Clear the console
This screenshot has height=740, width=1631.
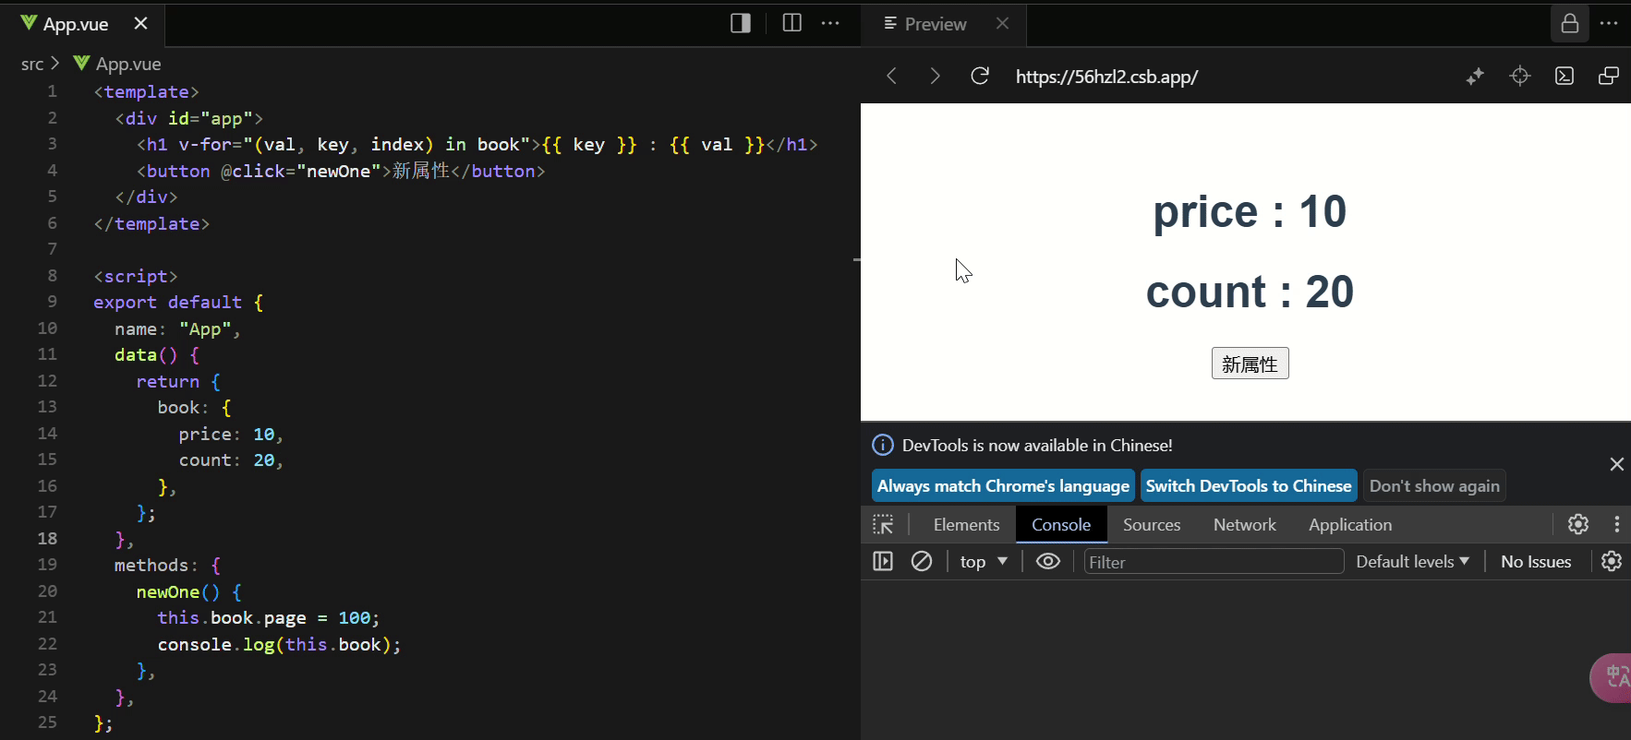[x=921, y=561]
